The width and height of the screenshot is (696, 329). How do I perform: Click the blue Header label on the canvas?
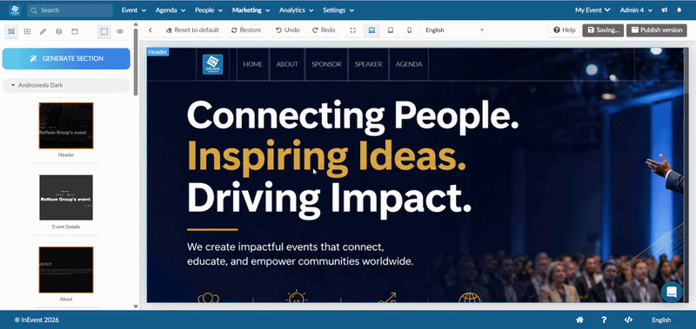click(x=157, y=52)
